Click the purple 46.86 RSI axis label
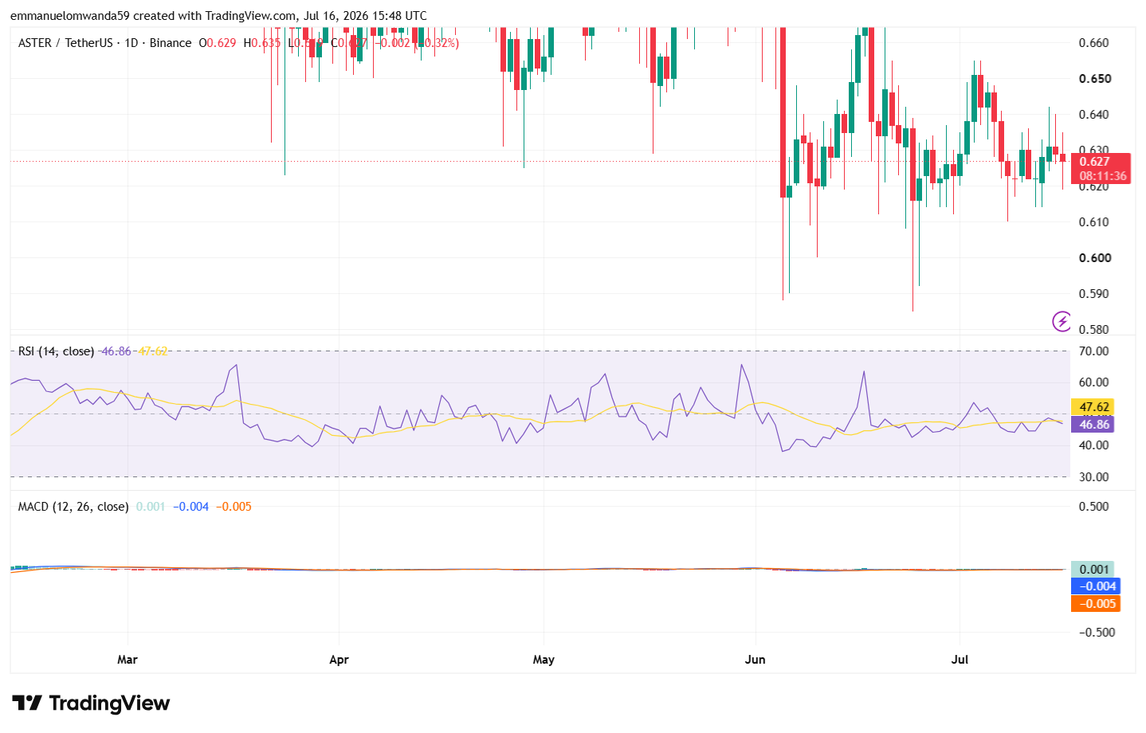Image resolution: width=1146 pixels, height=733 pixels. click(1093, 425)
